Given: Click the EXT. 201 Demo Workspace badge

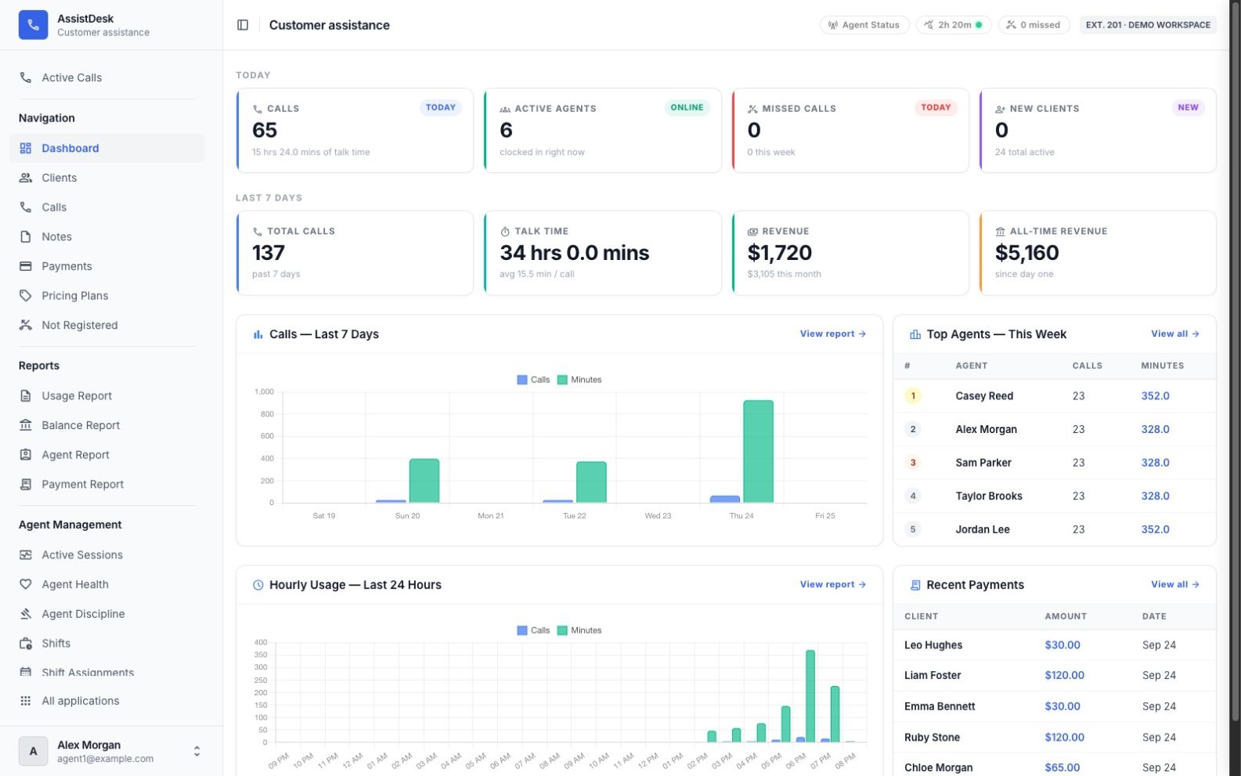Looking at the screenshot, I should pos(1148,25).
